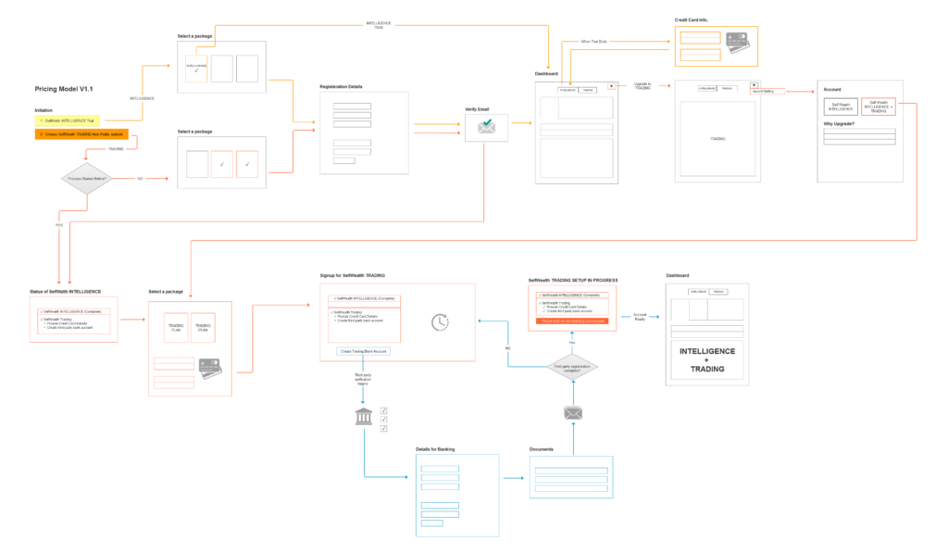Switch to INTELLIGENCE tab in first Dashboard

pyautogui.click(x=568, y=90)
